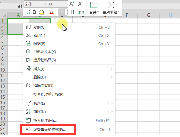Click the clipboard icon beside 粘贴(P)
Viewport: 180px width, 137px height.
[28, 43]
